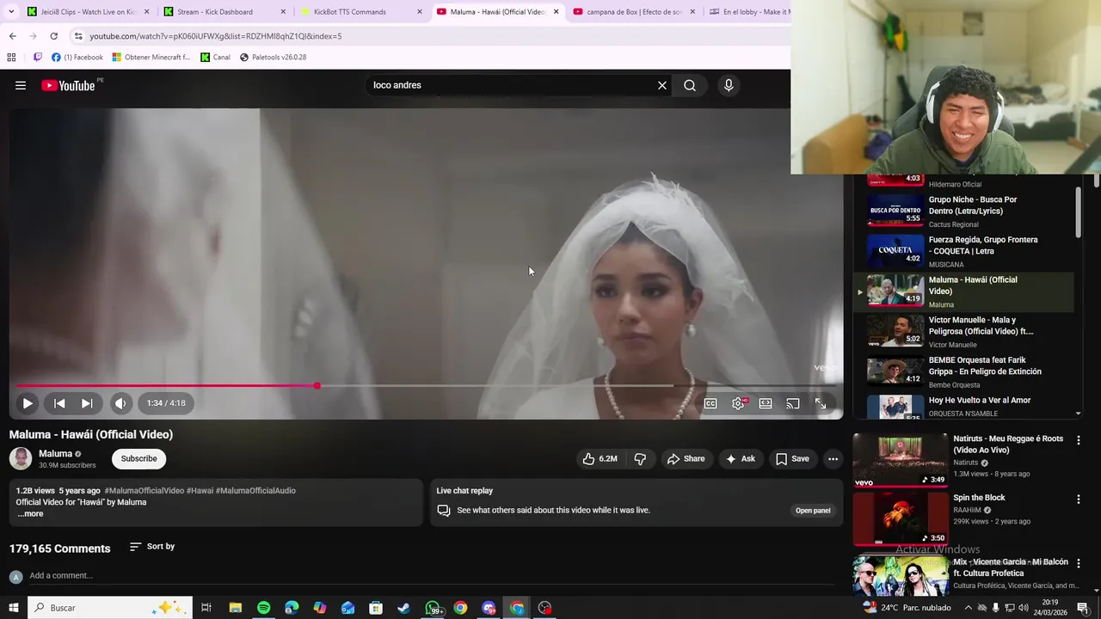Open the Sort by comments dropdown
This screenshot has width=1101, height=619.
[x=152, y=547]
